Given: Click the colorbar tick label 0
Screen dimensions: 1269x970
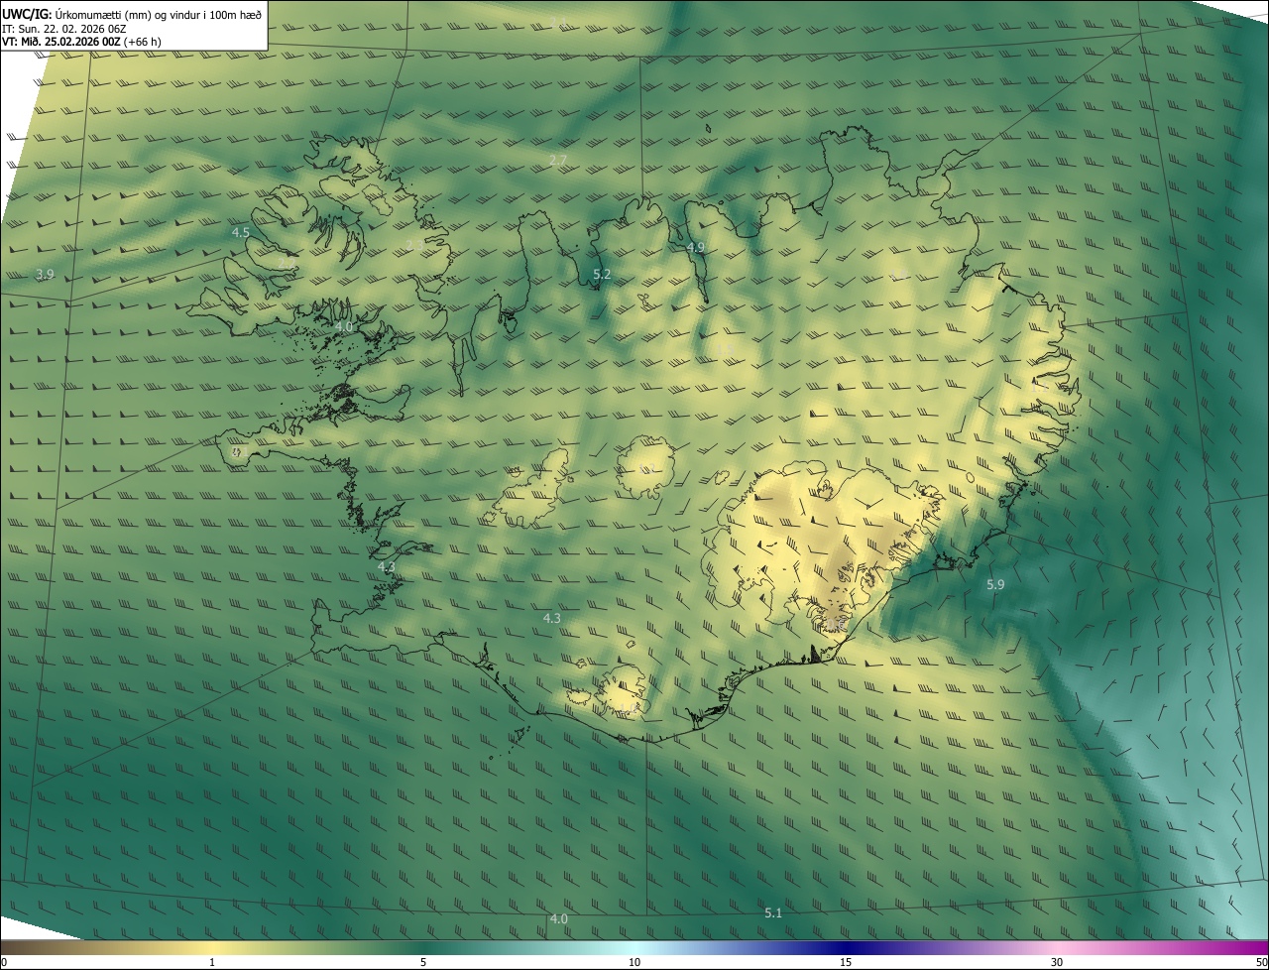Looking at the screenshot, I should click(3, 963).
